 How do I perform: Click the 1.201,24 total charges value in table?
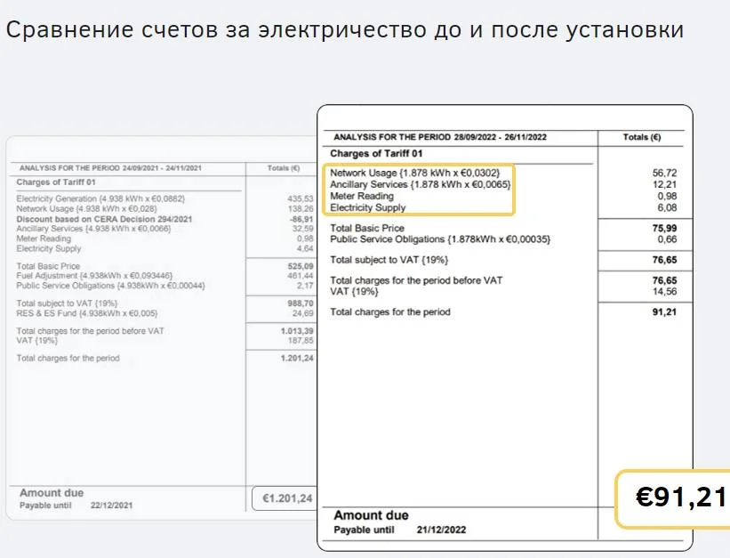(295, 359)
